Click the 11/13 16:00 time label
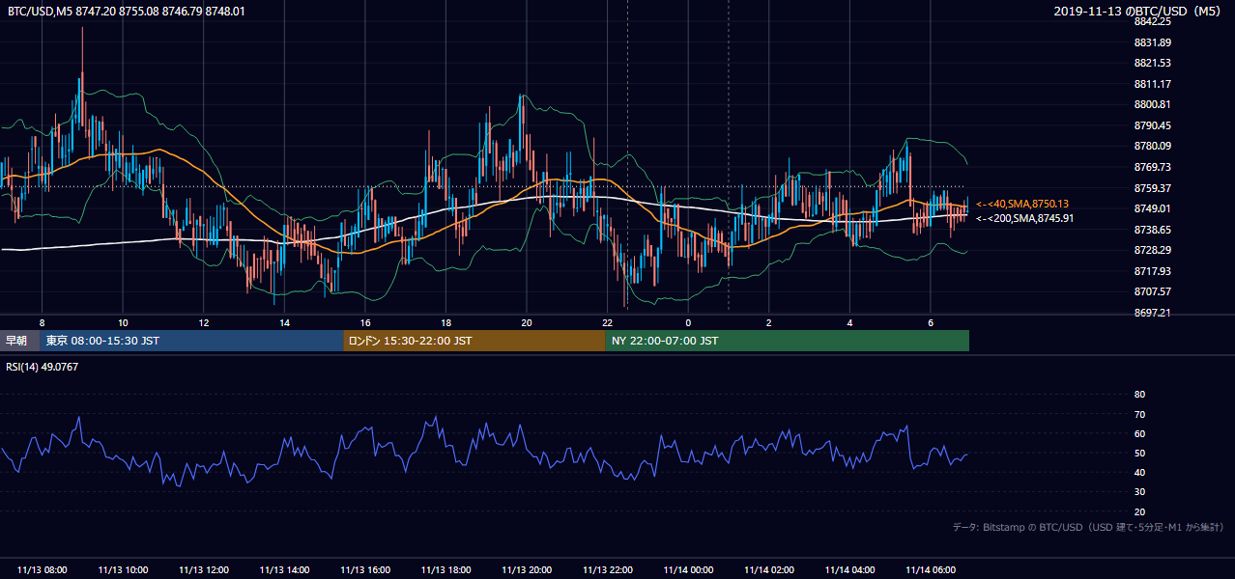This screenshot has width=1235, height=579. pos(365,570)
